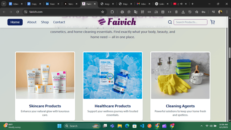Click the download arrow extension icon
The height and width of the screenshot is (130, 231).
[x=183, y=12]
